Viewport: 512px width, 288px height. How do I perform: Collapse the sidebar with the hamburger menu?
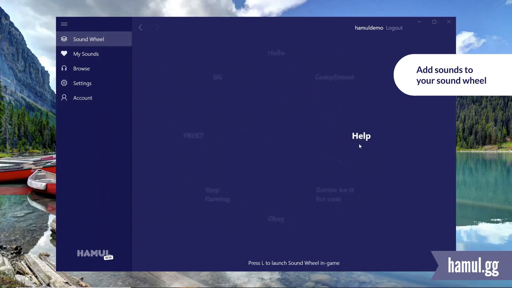tap(64, 24)
